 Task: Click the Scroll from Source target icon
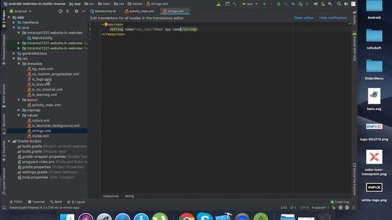60,11
